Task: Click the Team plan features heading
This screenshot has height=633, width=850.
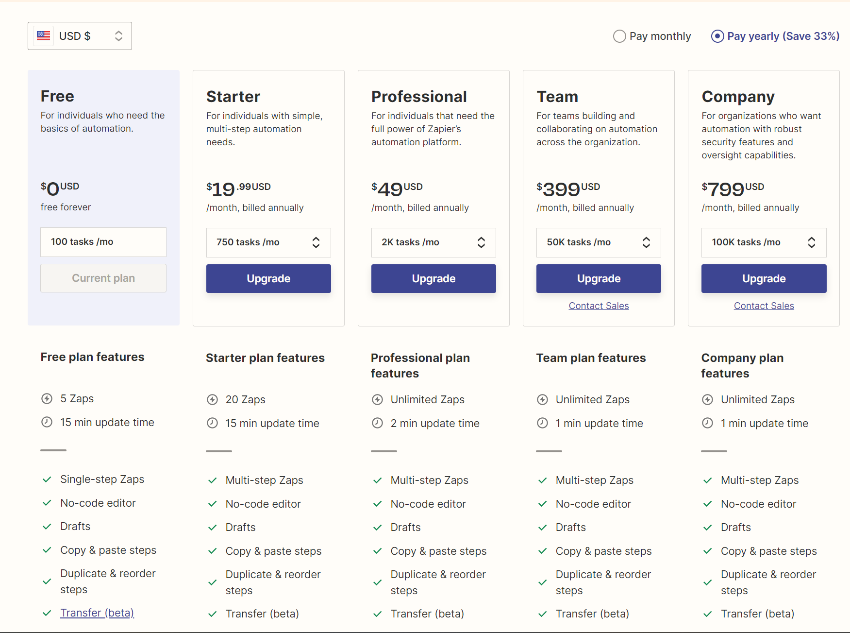Action: pyautogui.click(x=591, y=358)
